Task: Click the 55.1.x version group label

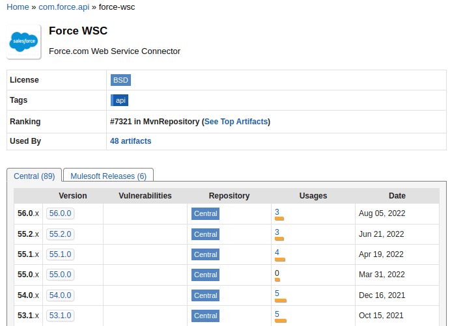Action: click(28, 254)
